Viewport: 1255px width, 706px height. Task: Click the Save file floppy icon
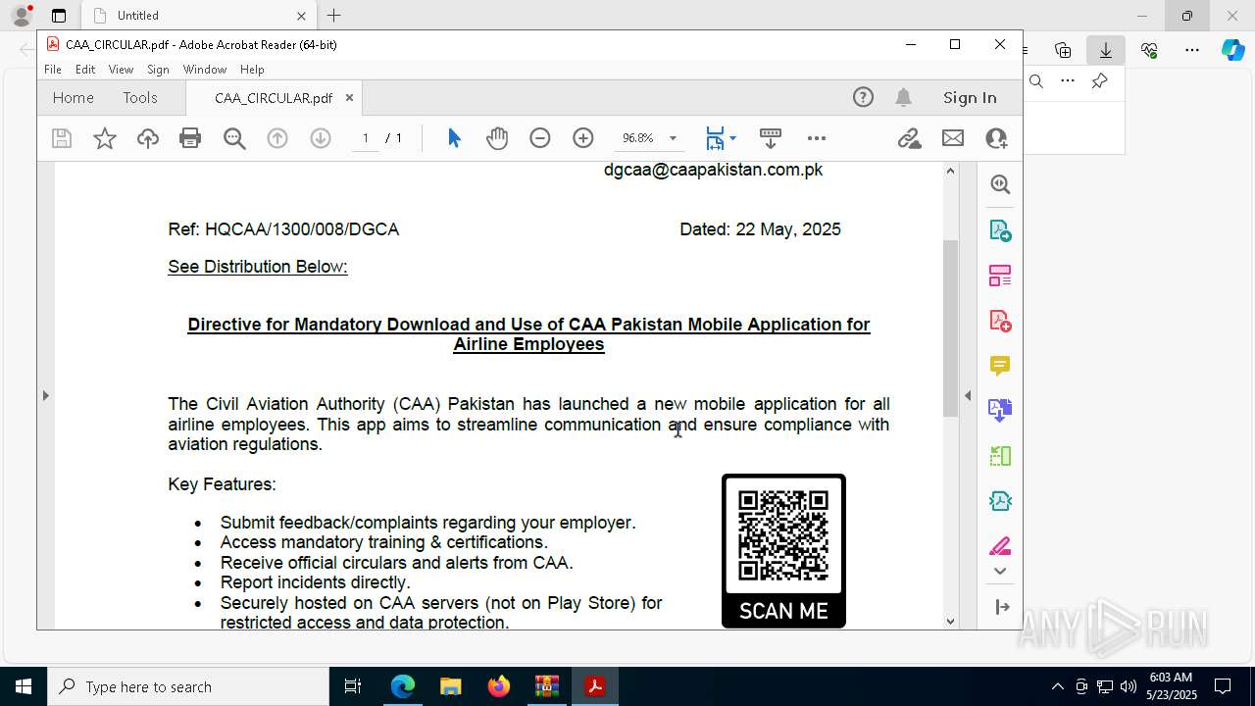coord(62,138)
